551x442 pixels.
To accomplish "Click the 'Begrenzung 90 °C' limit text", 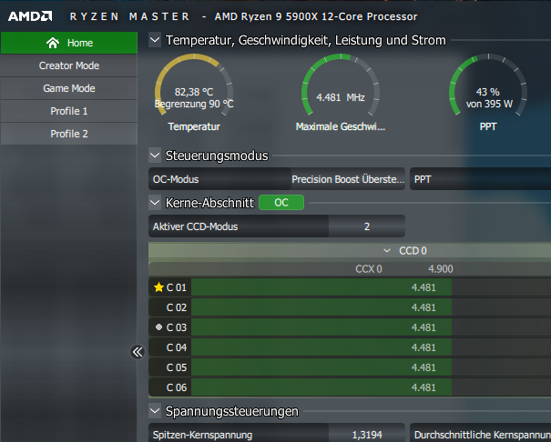I will pos(194,104).
